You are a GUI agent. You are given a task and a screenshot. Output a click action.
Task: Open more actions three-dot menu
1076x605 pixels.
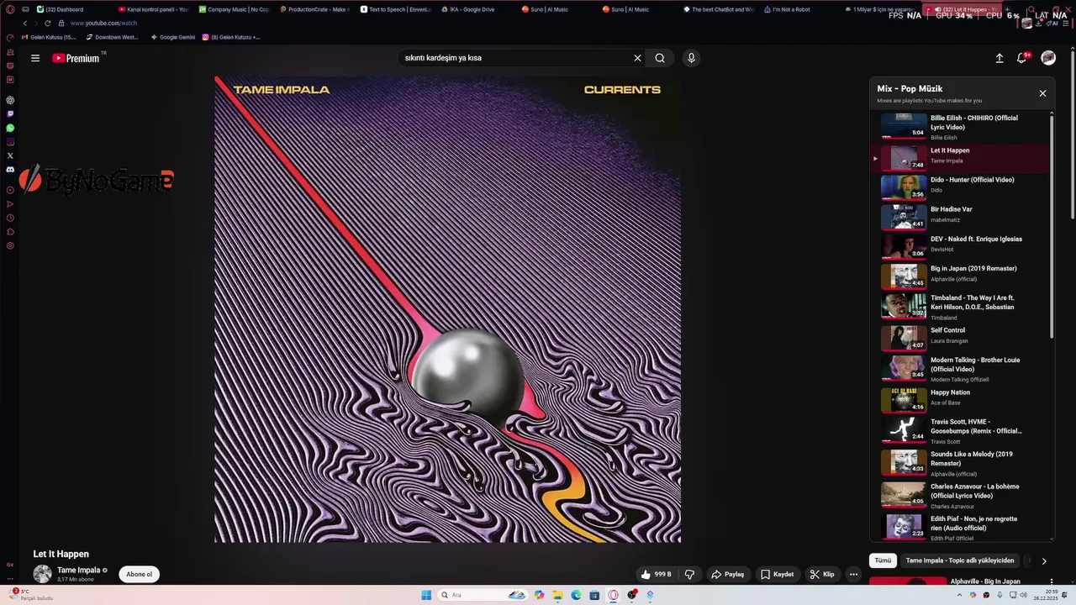[x=853, y=574]
